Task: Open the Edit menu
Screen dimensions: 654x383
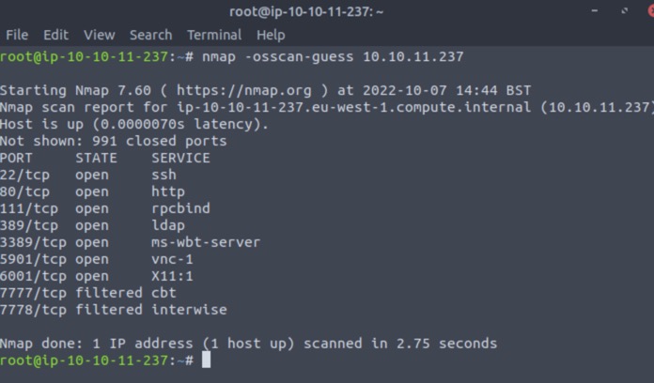Action: click(55, 35)
